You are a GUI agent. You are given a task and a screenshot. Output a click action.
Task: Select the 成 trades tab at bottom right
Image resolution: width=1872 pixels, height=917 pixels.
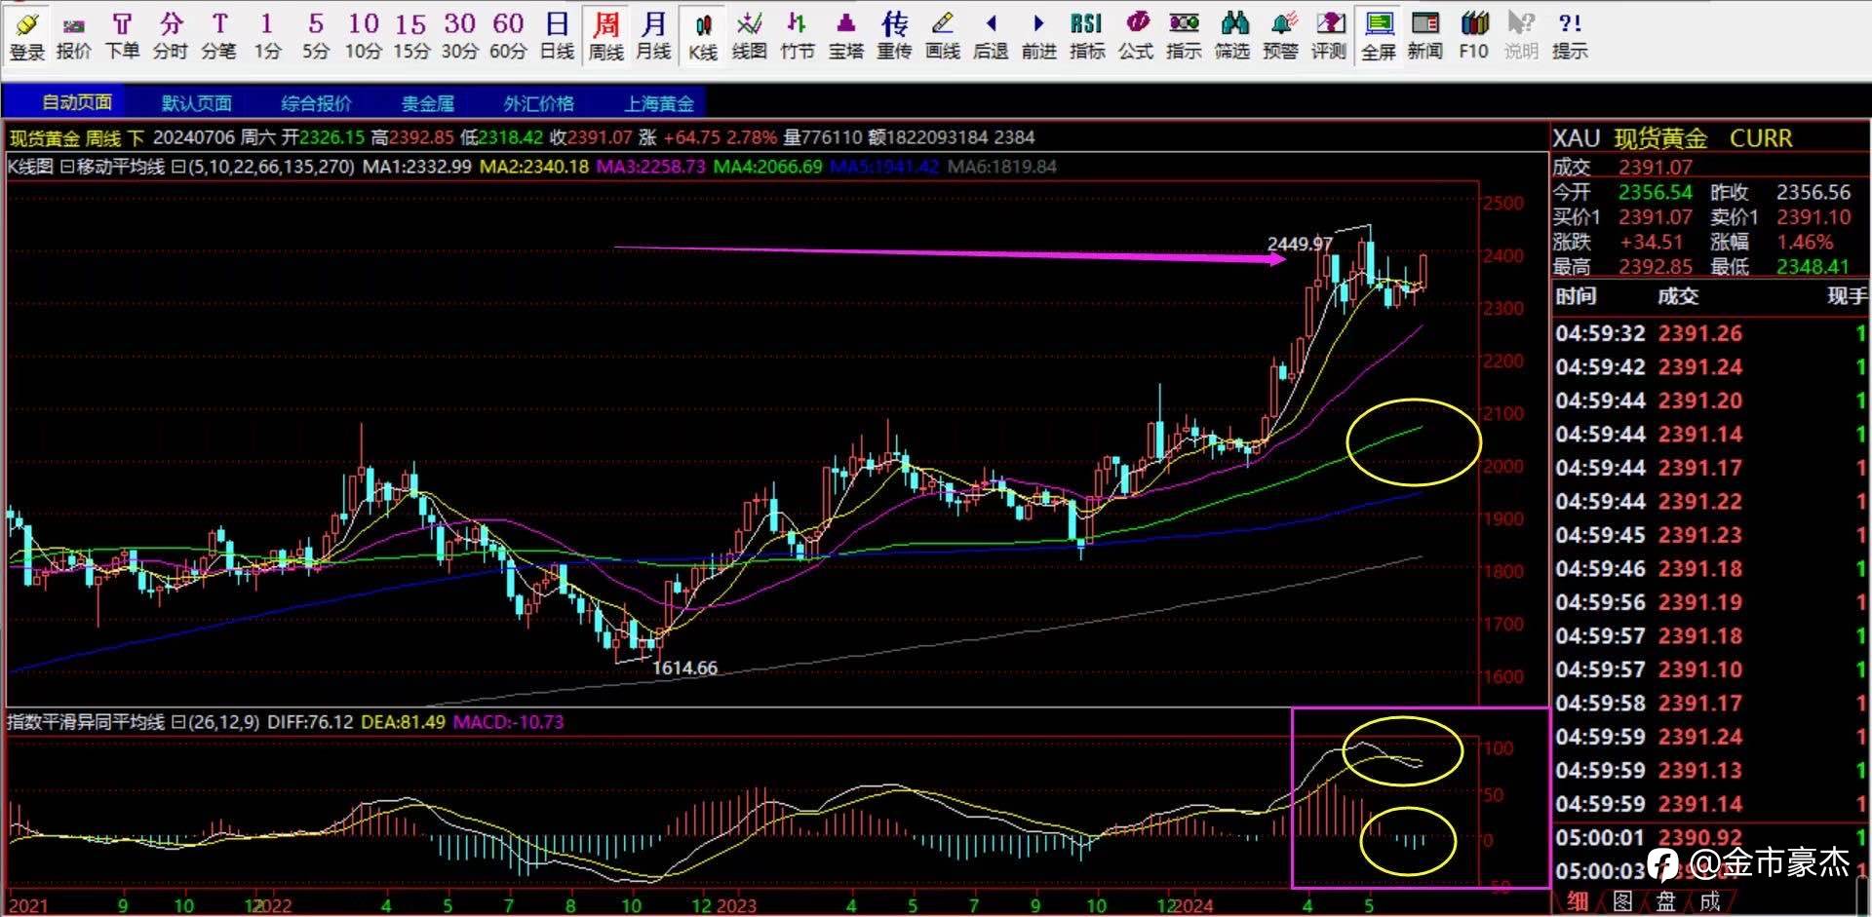(x=1710, y=902)
